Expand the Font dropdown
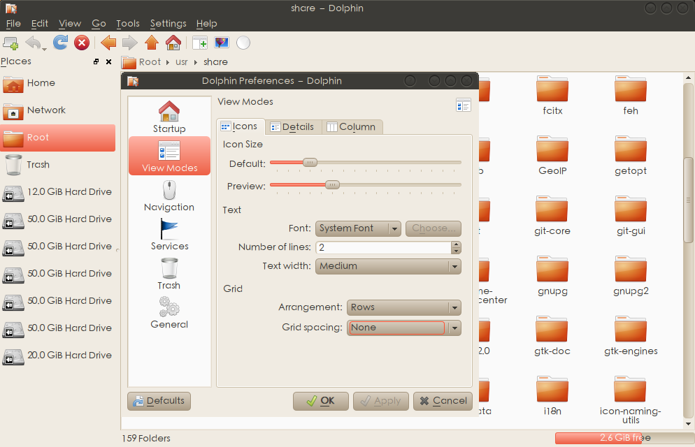This screenshot has width=695, height=447. click(x=358, y=228)
